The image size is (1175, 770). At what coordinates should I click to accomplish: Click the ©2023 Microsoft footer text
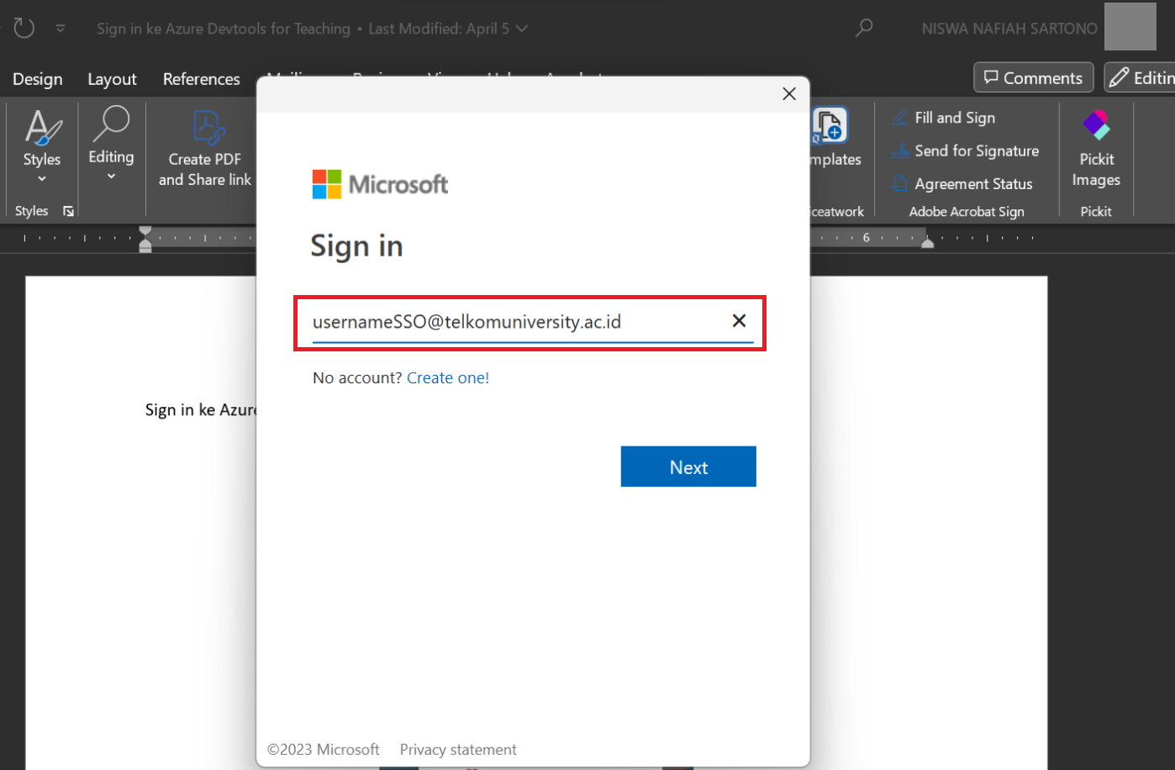pyautogui.click(x=324, y=750)
